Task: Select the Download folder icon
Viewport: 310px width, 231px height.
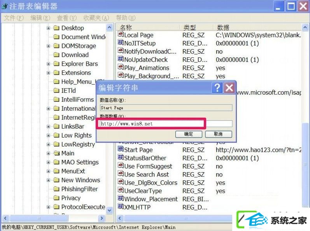Action: [56, 55]
